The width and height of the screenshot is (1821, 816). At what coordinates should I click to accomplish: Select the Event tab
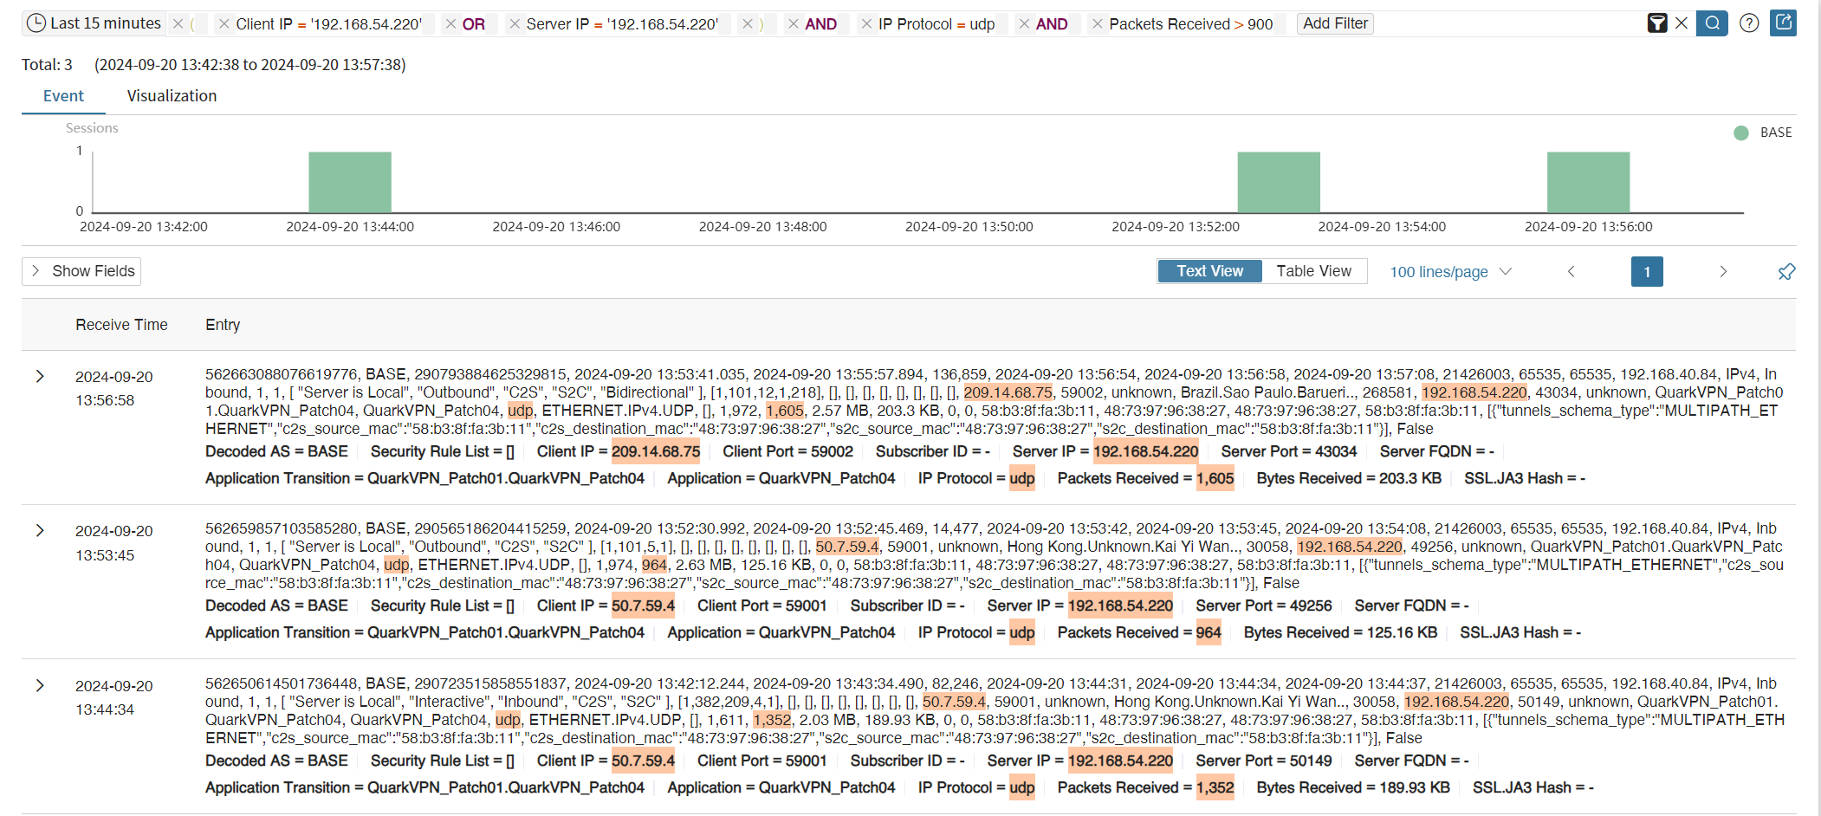click(63, 96)
